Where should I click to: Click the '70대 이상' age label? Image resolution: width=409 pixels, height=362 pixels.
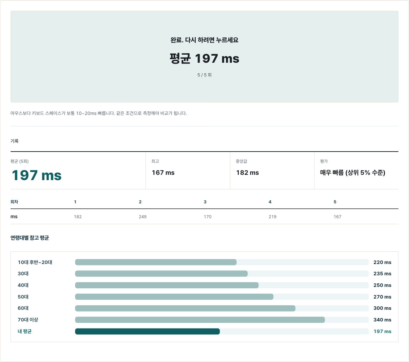[x=28, y=320]
